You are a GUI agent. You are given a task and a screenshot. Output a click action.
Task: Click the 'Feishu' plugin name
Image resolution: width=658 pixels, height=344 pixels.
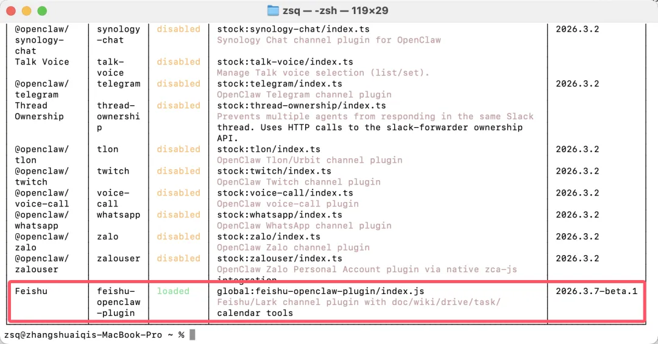click(x=31, y=291)
